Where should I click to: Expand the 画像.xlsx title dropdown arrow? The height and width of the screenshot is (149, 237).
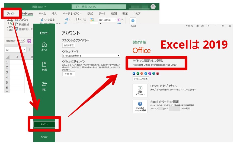[45, 7]
